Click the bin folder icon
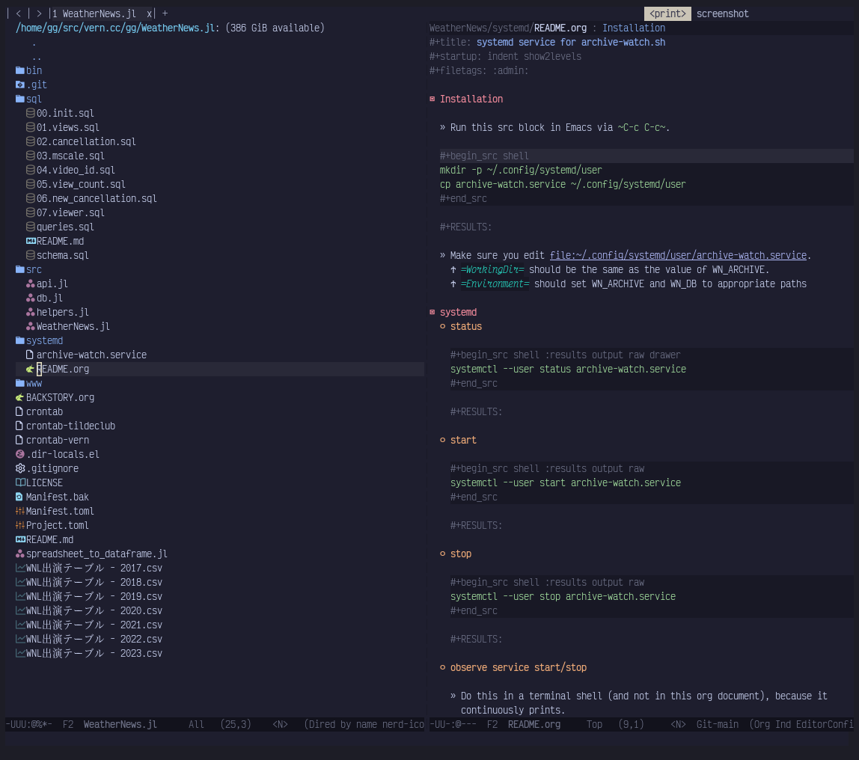This screenshot has width=859, height=760. (x=20, y=70)
